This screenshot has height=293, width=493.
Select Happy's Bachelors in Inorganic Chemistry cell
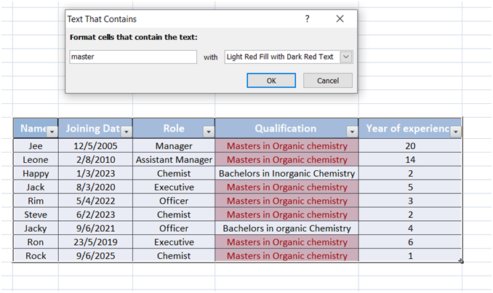coord(286,173)
